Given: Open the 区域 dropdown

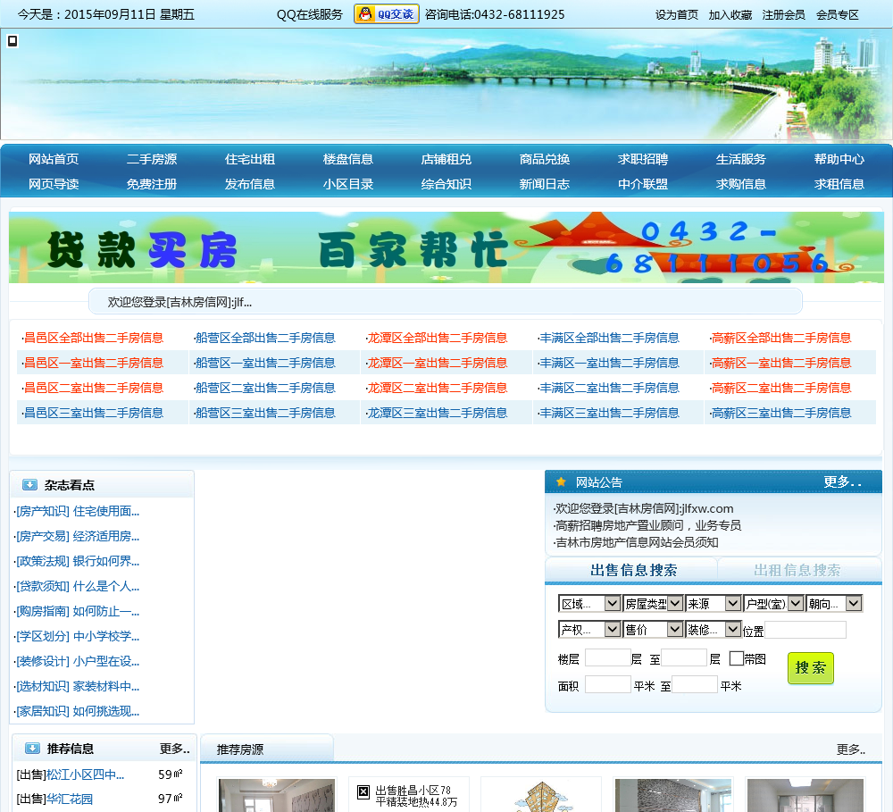Looking at the screenshot, I should click(x=589, y=604).
